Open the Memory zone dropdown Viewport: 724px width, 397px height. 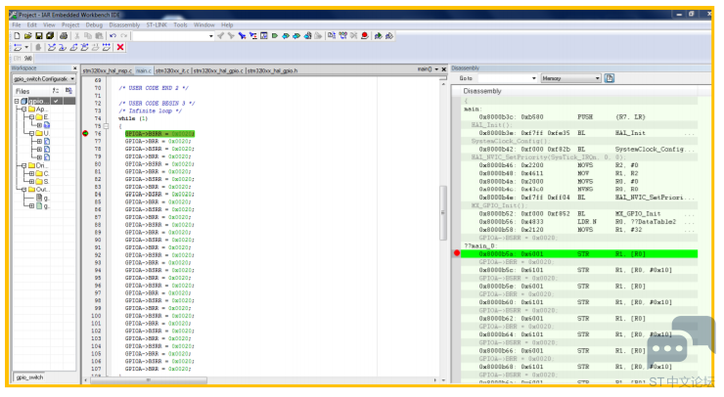(597, 78)
